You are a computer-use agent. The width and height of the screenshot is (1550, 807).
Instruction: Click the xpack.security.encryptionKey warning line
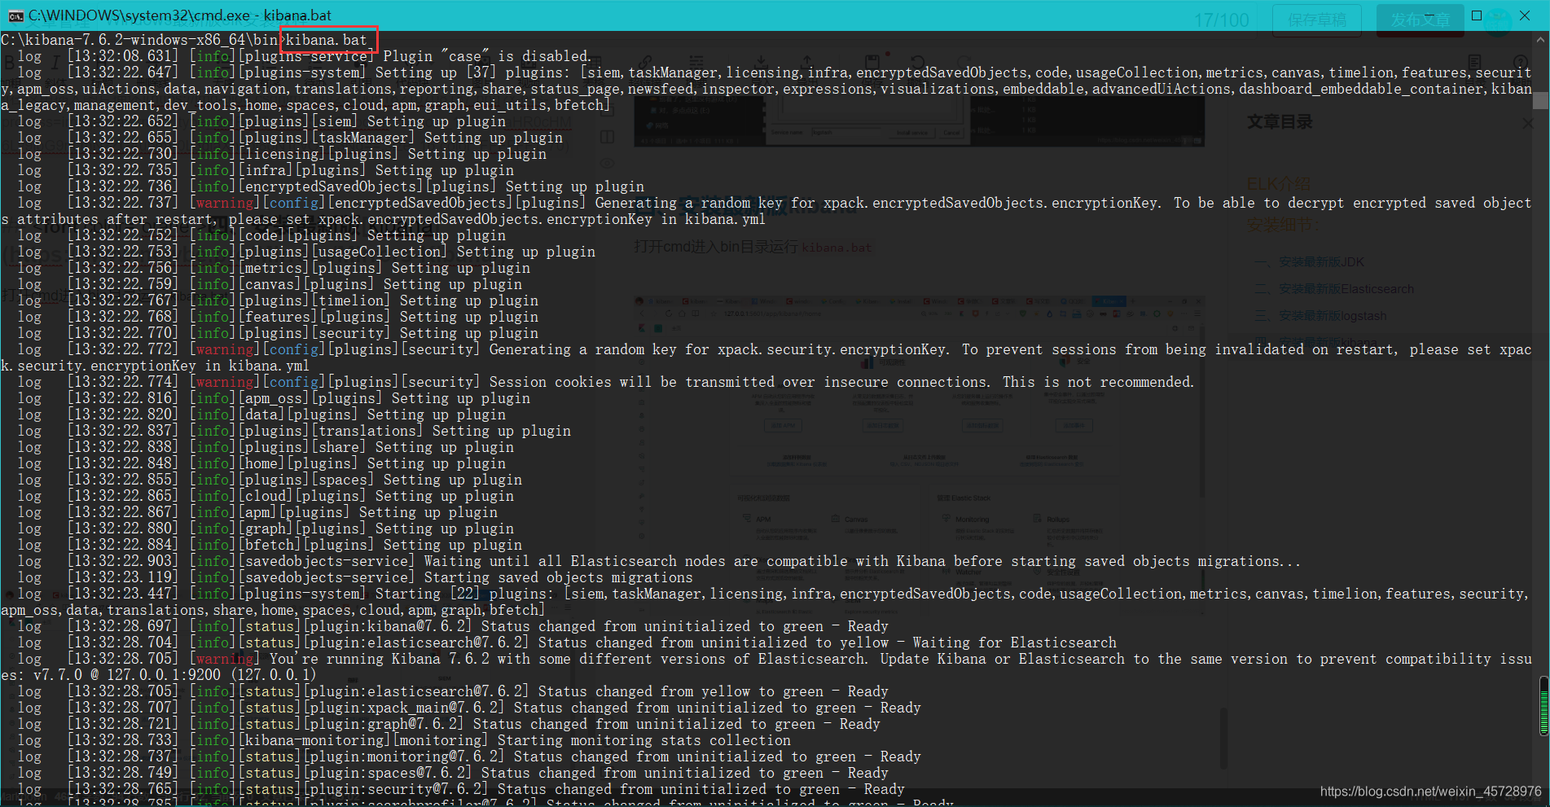coord(766,357)
